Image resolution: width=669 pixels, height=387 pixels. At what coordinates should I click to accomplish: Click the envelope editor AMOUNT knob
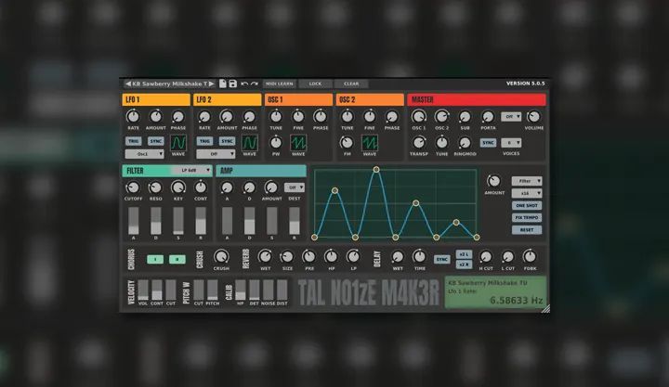coord(493,181)
